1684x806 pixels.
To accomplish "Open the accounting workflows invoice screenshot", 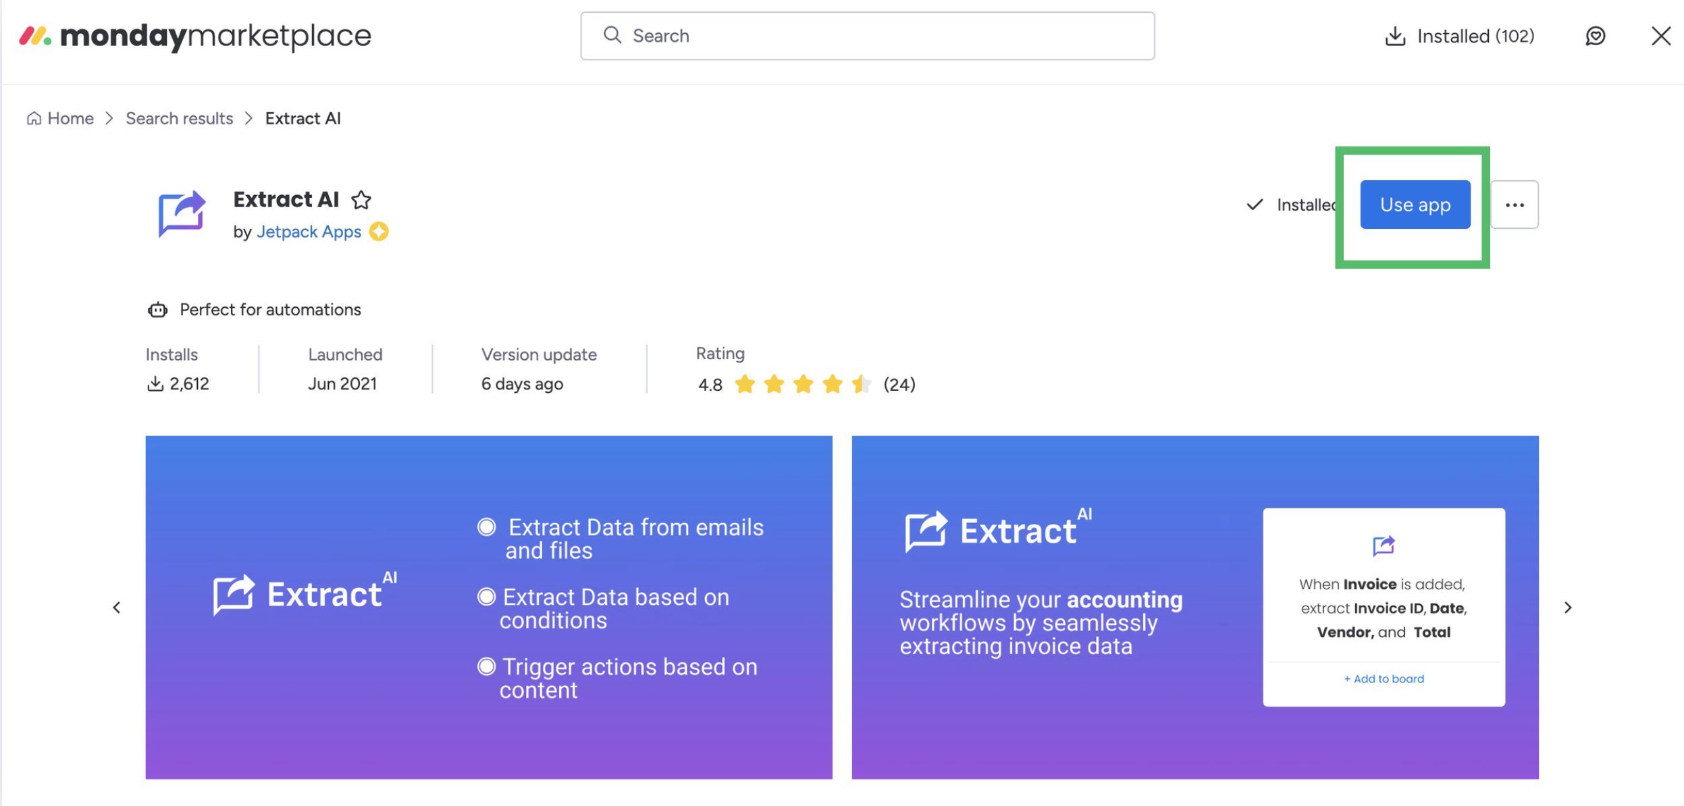I will click(1194, 607).
